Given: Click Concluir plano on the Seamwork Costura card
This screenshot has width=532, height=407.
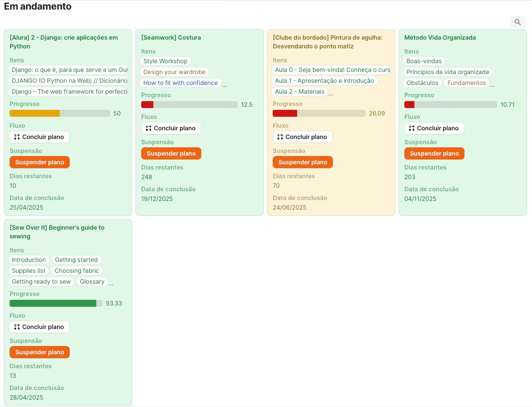Looking at the screenshot, I should [171, 128].
